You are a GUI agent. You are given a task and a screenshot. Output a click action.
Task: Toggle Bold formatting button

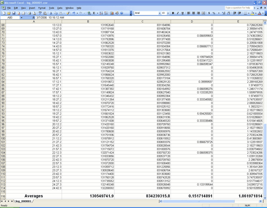point(173,13)
